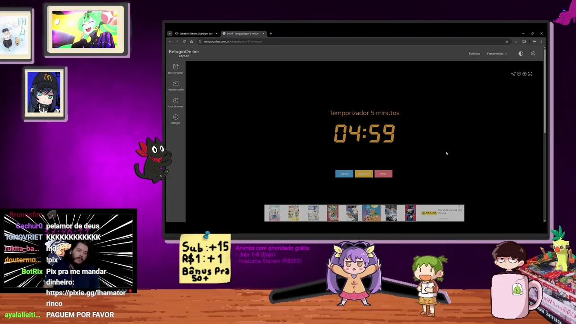Screen dimensions: 576x324
Task: Reload the current page
Action: click(x=184, y=41)
